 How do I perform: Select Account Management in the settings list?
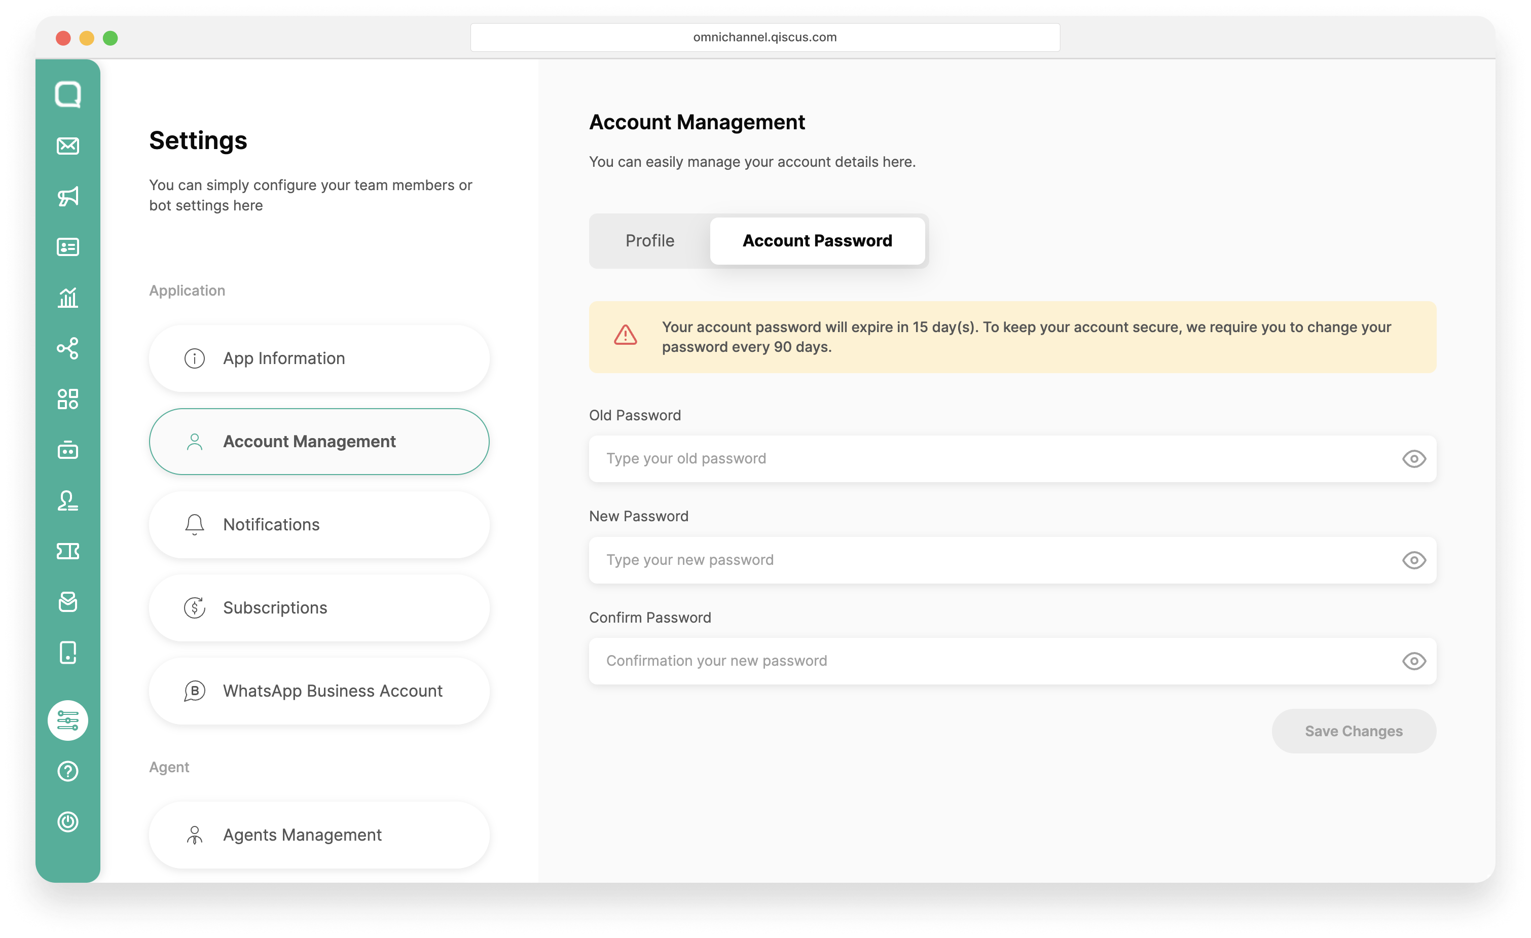pyautogui.click(x=319, y=442)
